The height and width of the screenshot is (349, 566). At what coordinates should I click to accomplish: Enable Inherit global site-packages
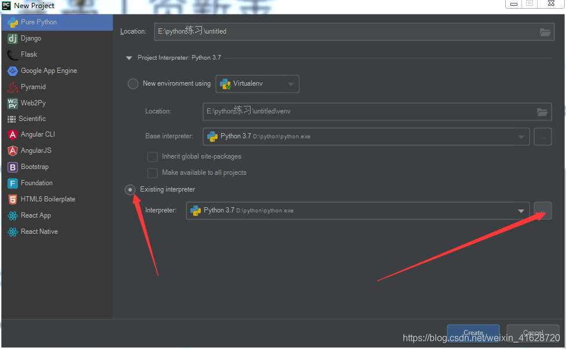pyautogui.click(x=152, y=156)
